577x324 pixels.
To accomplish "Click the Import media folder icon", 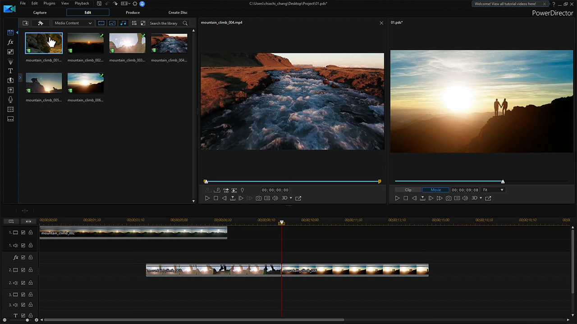I will (x=25, y=23).
